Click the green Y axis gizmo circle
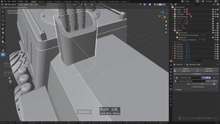The width and height of the screenshot is (220, 124). (165, 17)
